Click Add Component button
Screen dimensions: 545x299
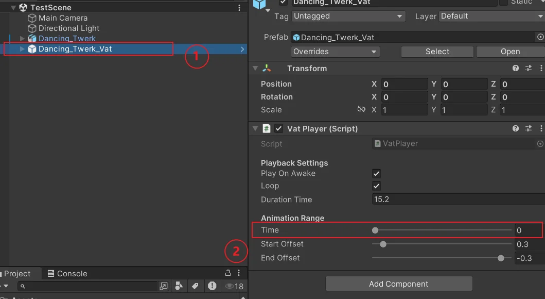399,284
